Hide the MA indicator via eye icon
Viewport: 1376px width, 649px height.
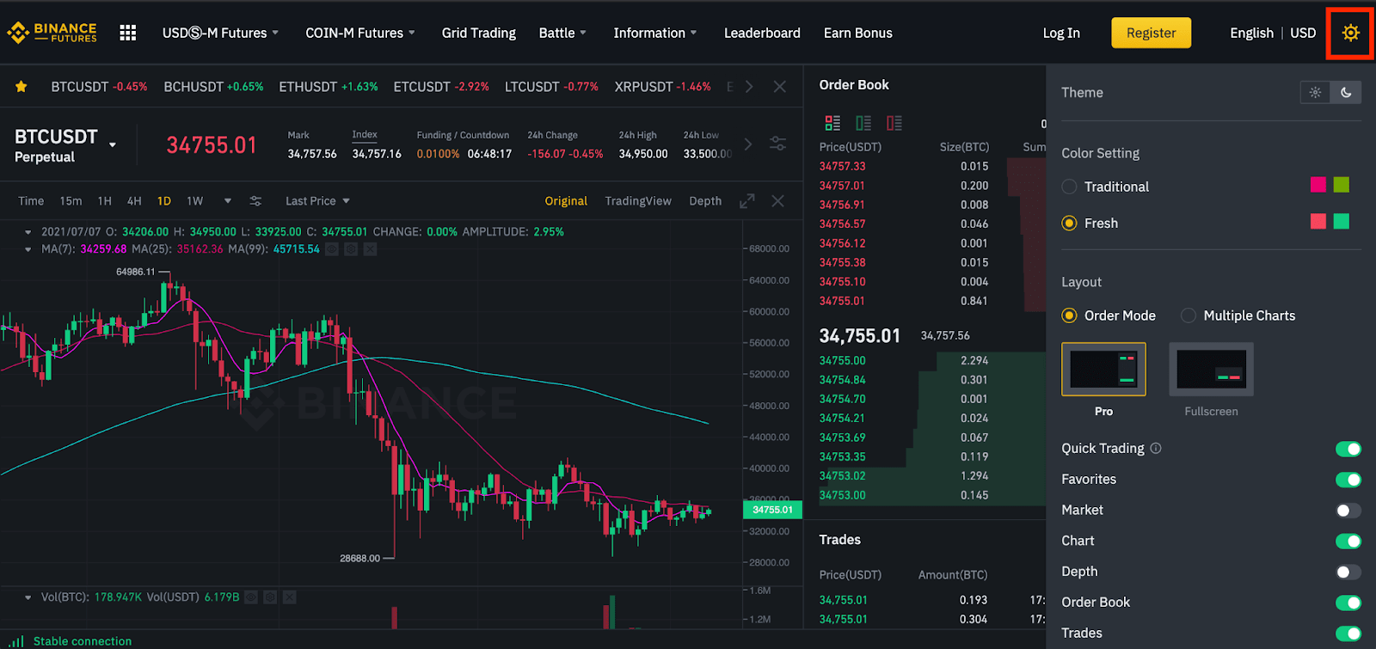[x=332, y=249]
